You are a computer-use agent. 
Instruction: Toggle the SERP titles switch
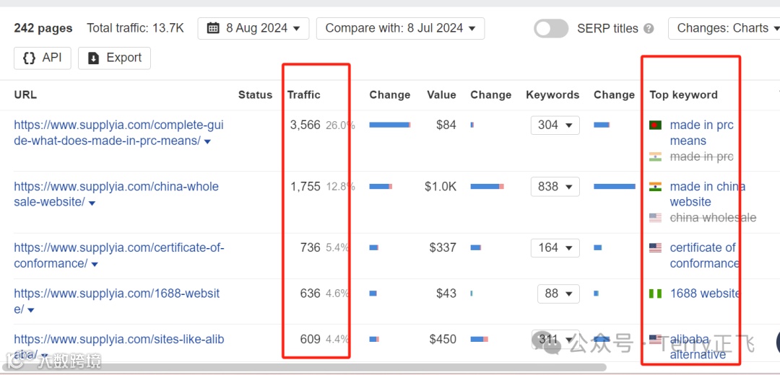point(551,29)
